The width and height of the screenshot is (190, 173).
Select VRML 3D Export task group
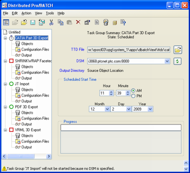(28, 130)
